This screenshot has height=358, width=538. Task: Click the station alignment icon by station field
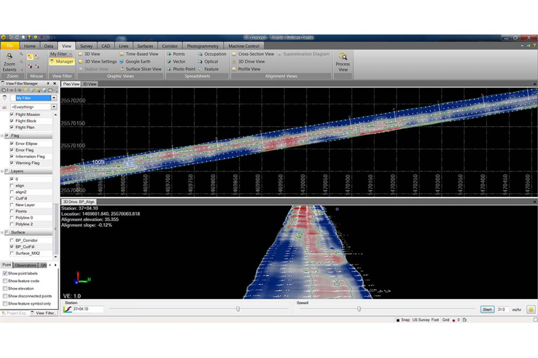point(68,309)
